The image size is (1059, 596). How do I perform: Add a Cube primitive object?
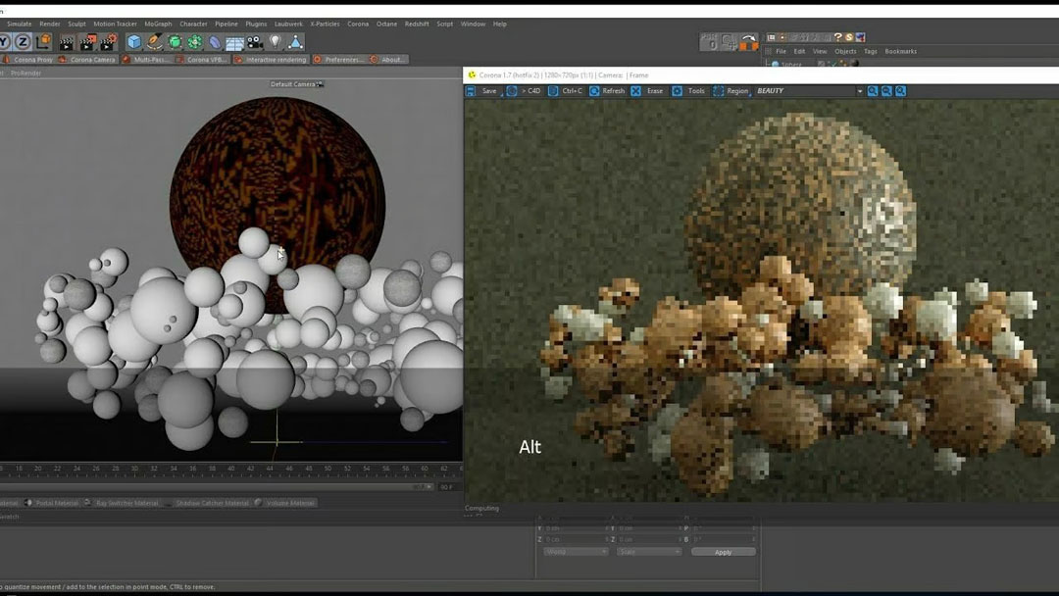click(134, 42)
